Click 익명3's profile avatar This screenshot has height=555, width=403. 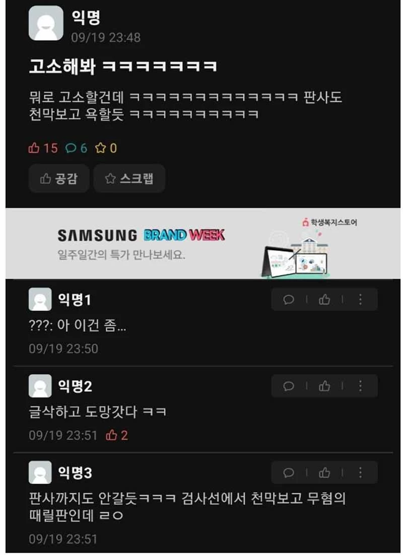pos(40,472)
